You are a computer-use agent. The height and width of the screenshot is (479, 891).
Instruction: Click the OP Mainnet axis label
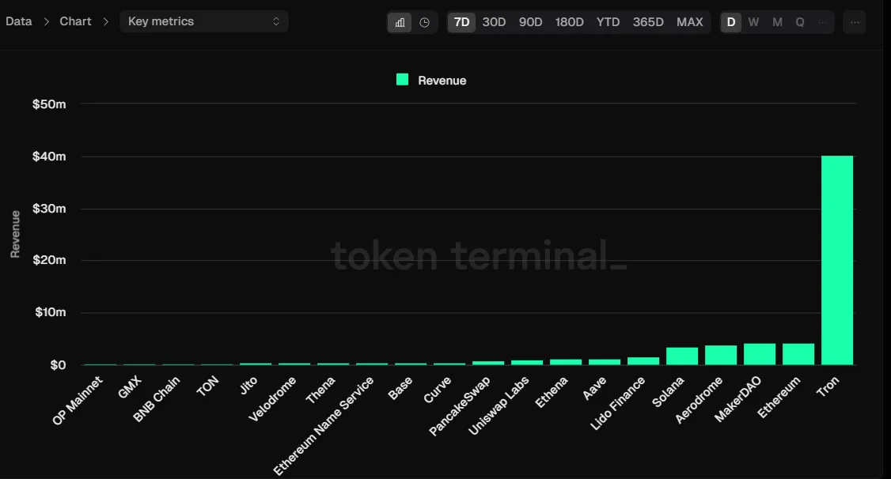(x=78, y=401)
